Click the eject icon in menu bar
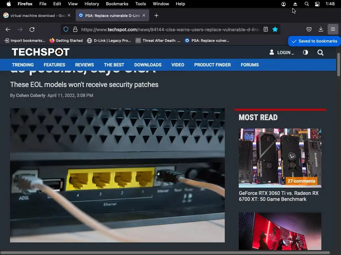 point(295,4)
